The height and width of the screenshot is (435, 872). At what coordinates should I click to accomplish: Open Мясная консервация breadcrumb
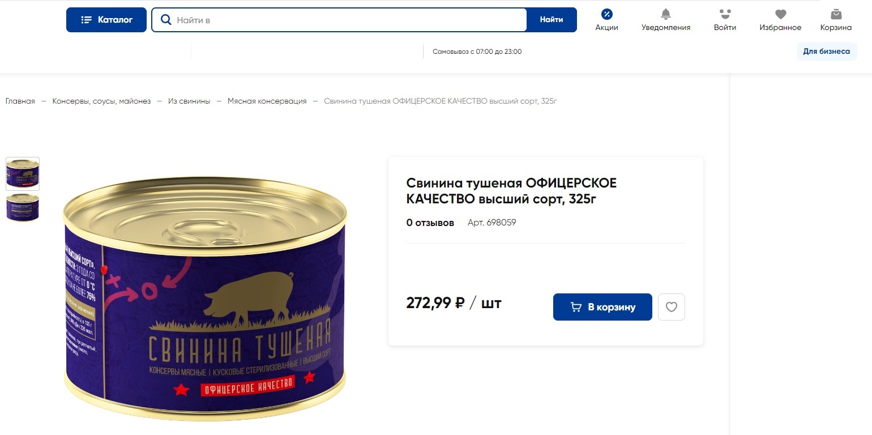click(267, 101)
